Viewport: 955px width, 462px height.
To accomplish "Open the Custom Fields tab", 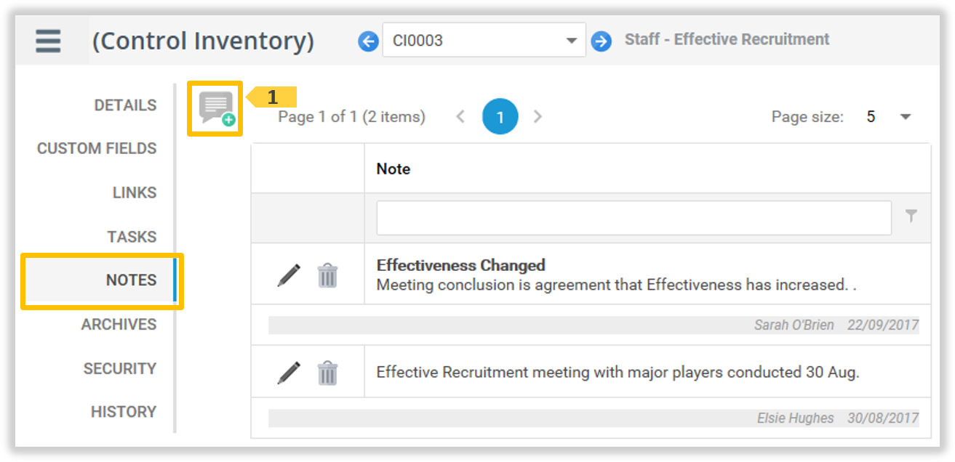I will pos(97,149).
